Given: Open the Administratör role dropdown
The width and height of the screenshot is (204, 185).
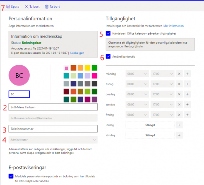Looking at the screenshot, I should point(53,140).
